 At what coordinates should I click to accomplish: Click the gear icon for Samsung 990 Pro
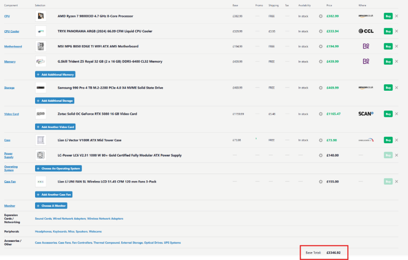tap(320, 88)
